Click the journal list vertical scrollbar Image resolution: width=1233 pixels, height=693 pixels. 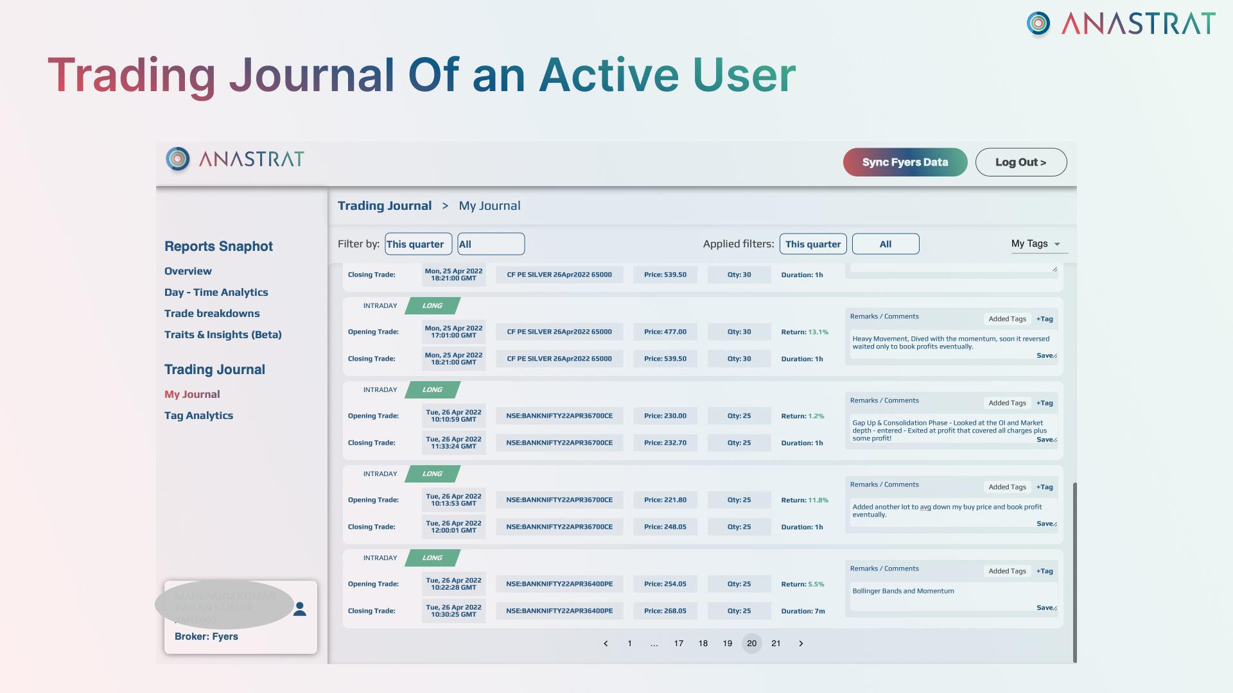[1074, 571]
